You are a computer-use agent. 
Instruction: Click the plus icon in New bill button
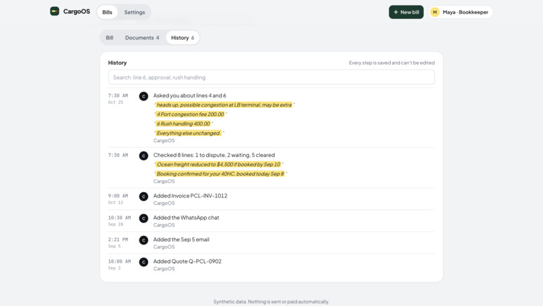pyautogui.click(x=395, y=12)
